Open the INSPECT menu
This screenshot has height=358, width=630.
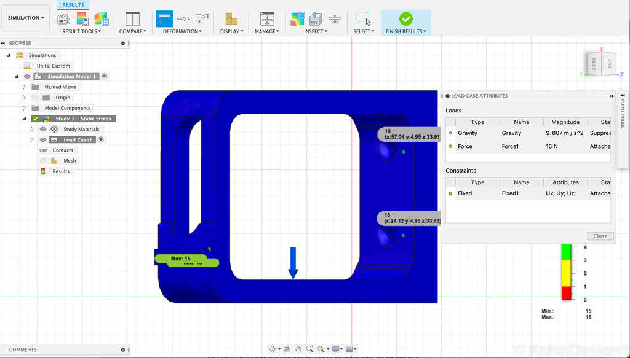pyautogui.click(x=316, y=31)
